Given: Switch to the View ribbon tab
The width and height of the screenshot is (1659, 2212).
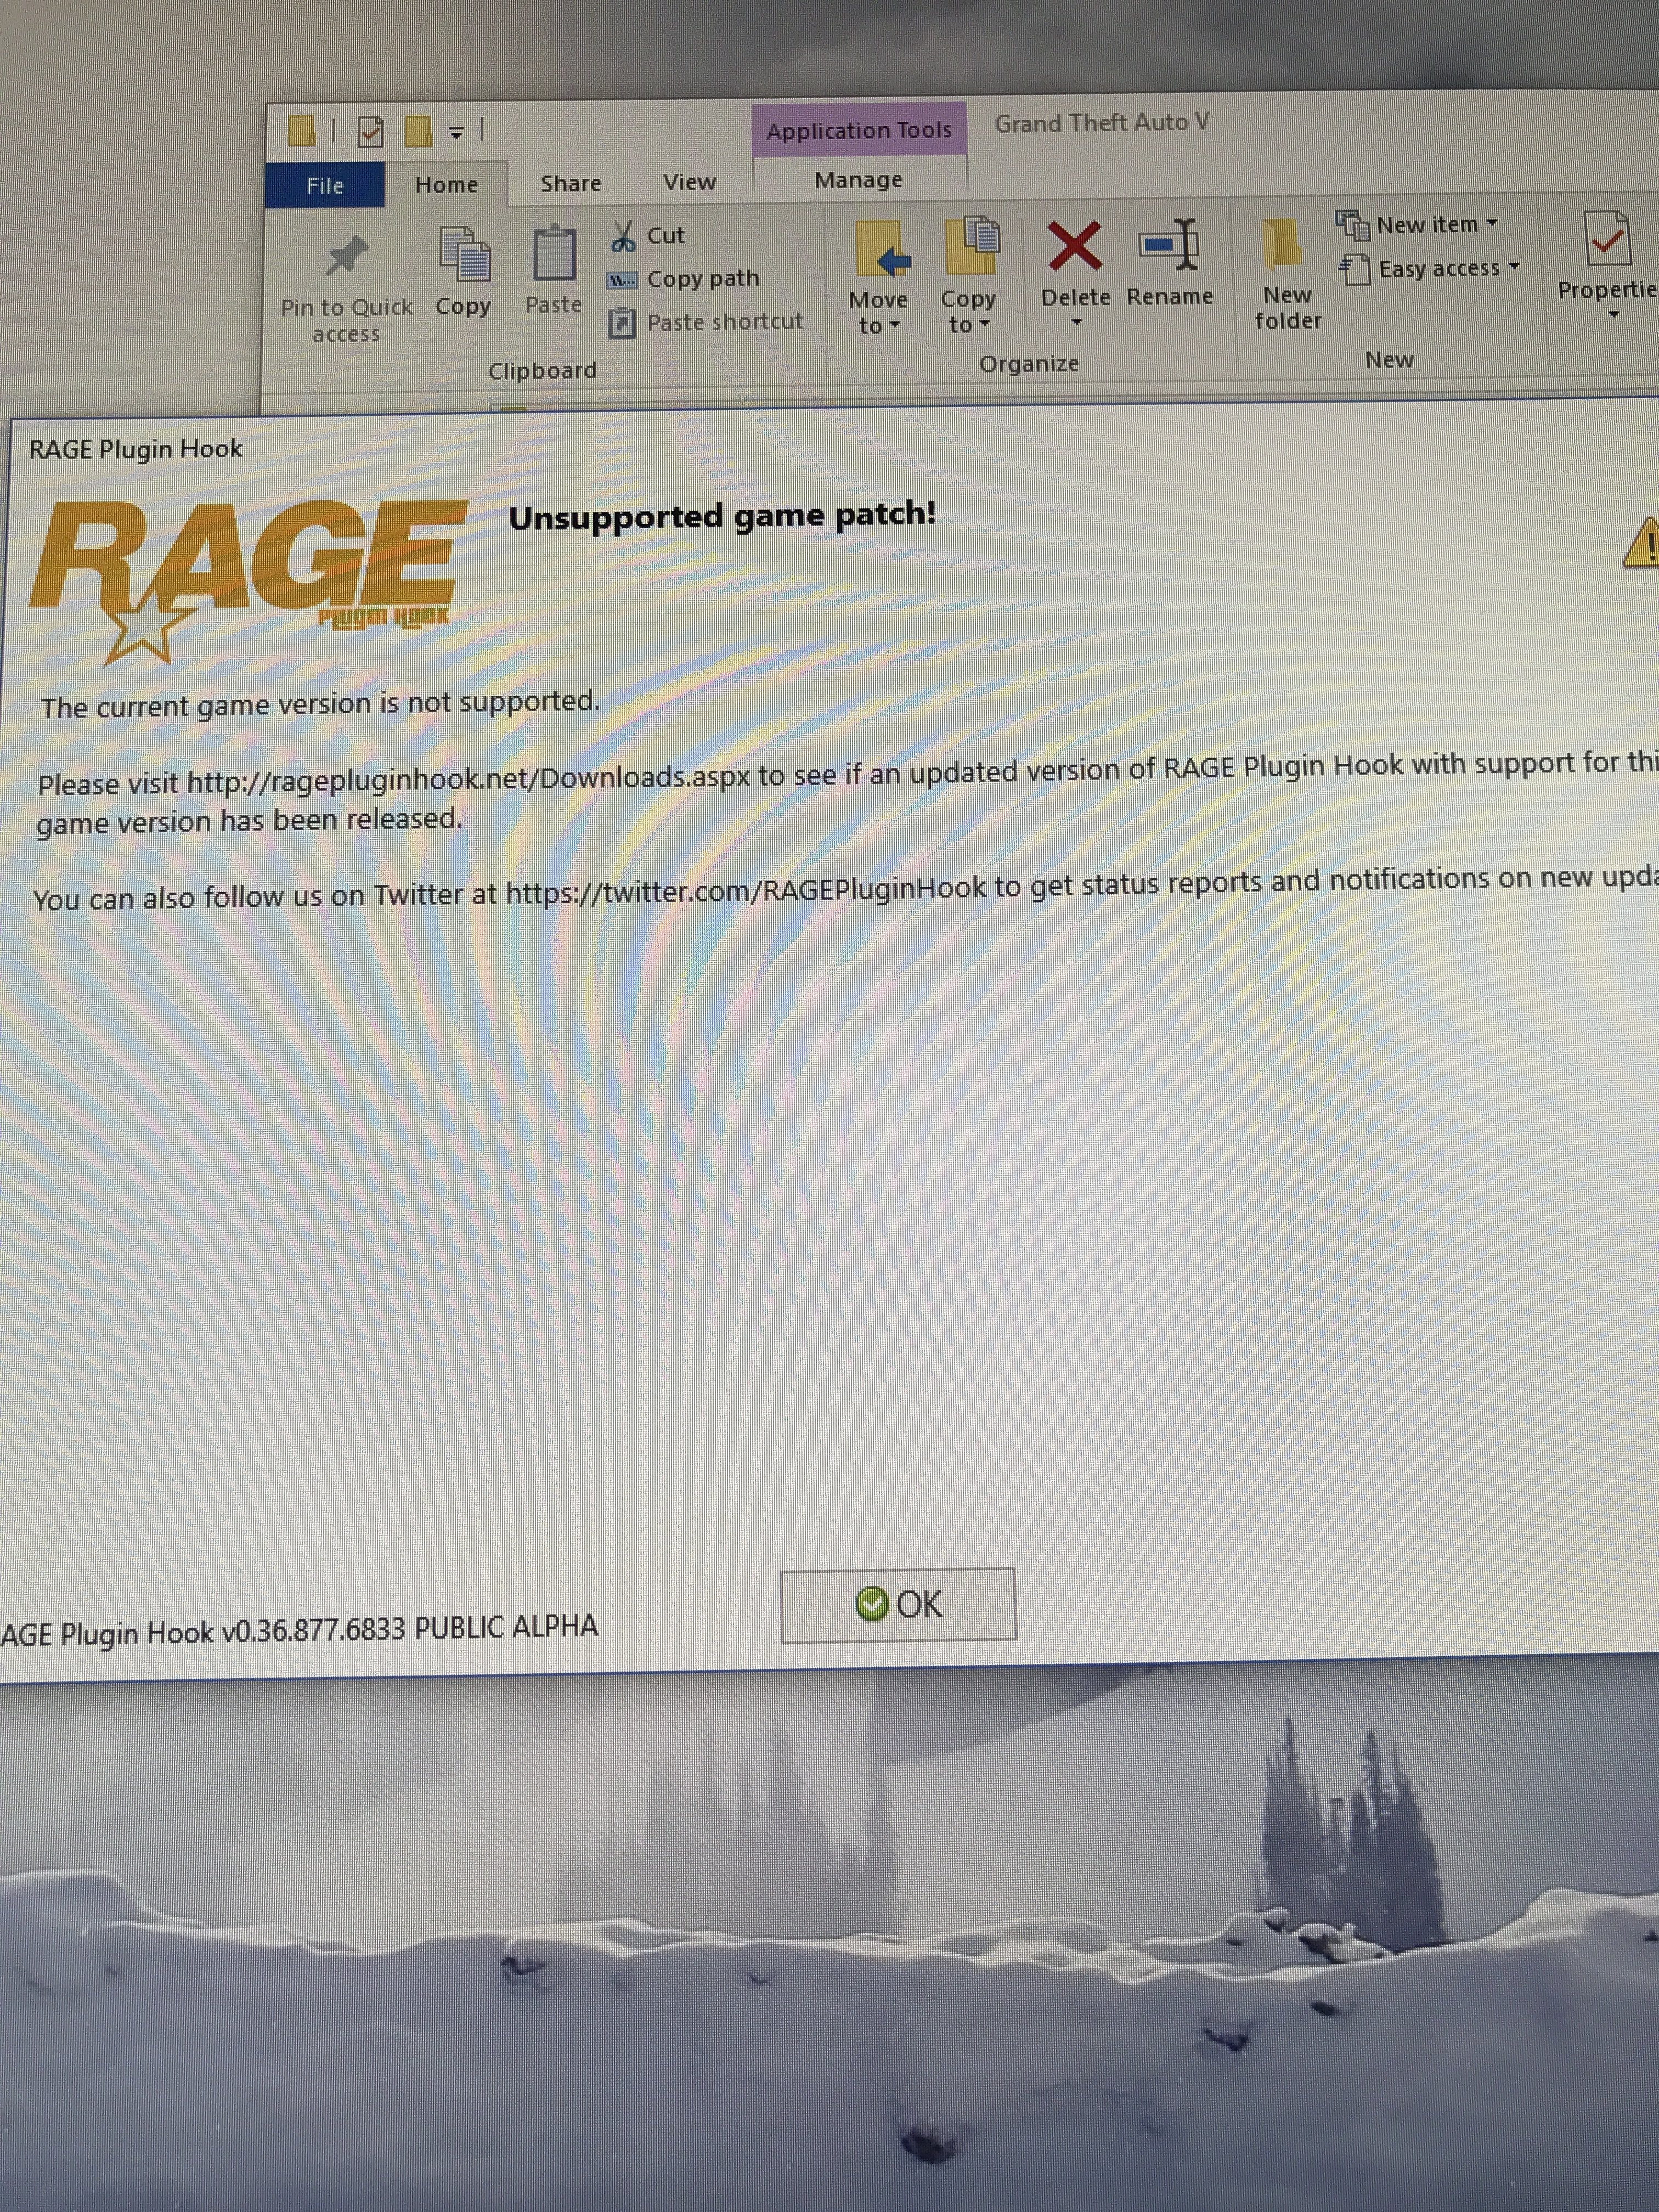Looking at the screenshot, I should [x=689, y=182].
